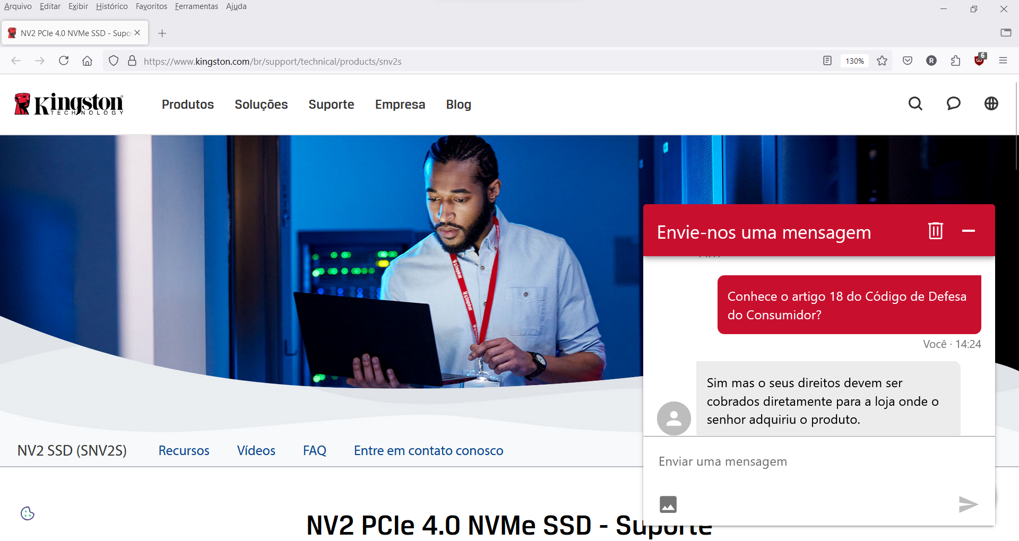Open the Ajuda menu
The image size is (1019, 541).
coord(236,6)
